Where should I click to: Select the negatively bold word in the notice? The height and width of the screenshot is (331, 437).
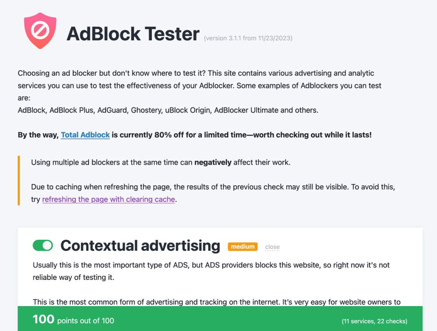pos(213,162)
